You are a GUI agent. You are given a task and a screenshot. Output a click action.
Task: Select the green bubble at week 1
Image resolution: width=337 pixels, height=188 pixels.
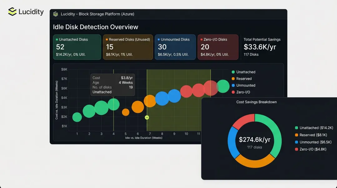[x=77, y=117]
